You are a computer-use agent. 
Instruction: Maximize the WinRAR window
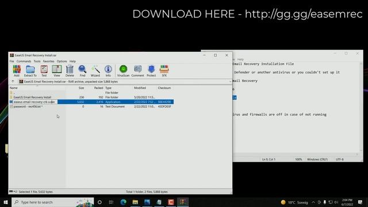(x=215, y=55)
